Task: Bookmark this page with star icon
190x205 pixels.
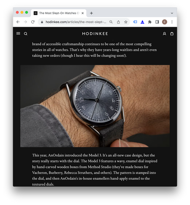Action: [x=126, y=22]
